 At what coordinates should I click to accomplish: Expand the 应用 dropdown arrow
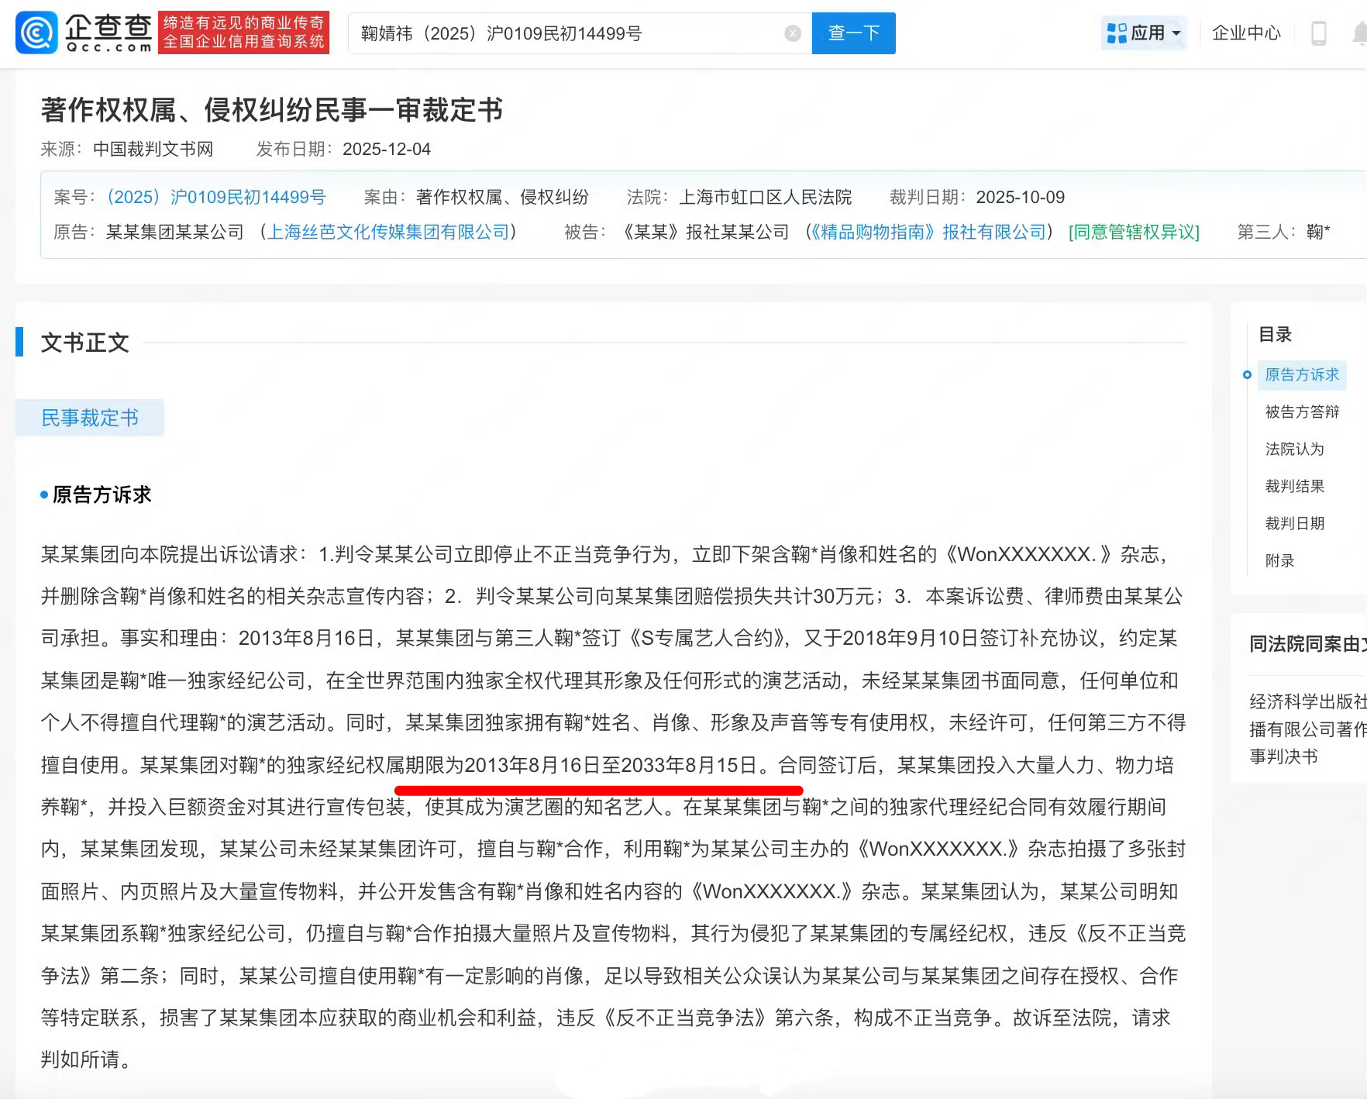[x=1176, y=33]
